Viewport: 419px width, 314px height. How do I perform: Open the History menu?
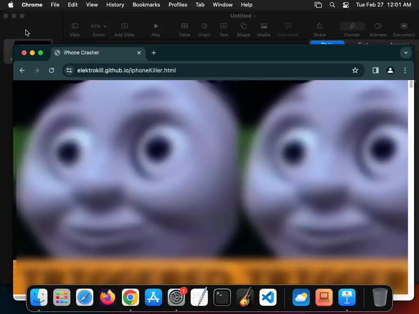(115, 4)
